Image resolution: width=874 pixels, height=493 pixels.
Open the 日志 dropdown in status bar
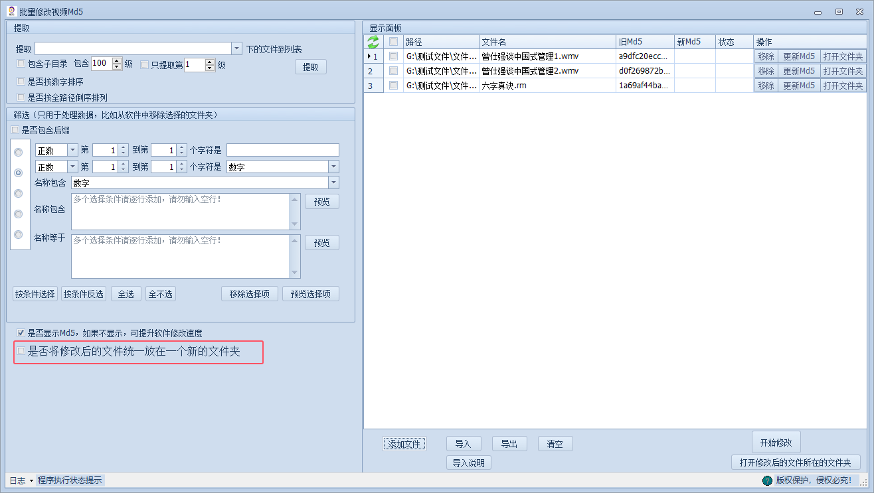[x=32, y=480]
